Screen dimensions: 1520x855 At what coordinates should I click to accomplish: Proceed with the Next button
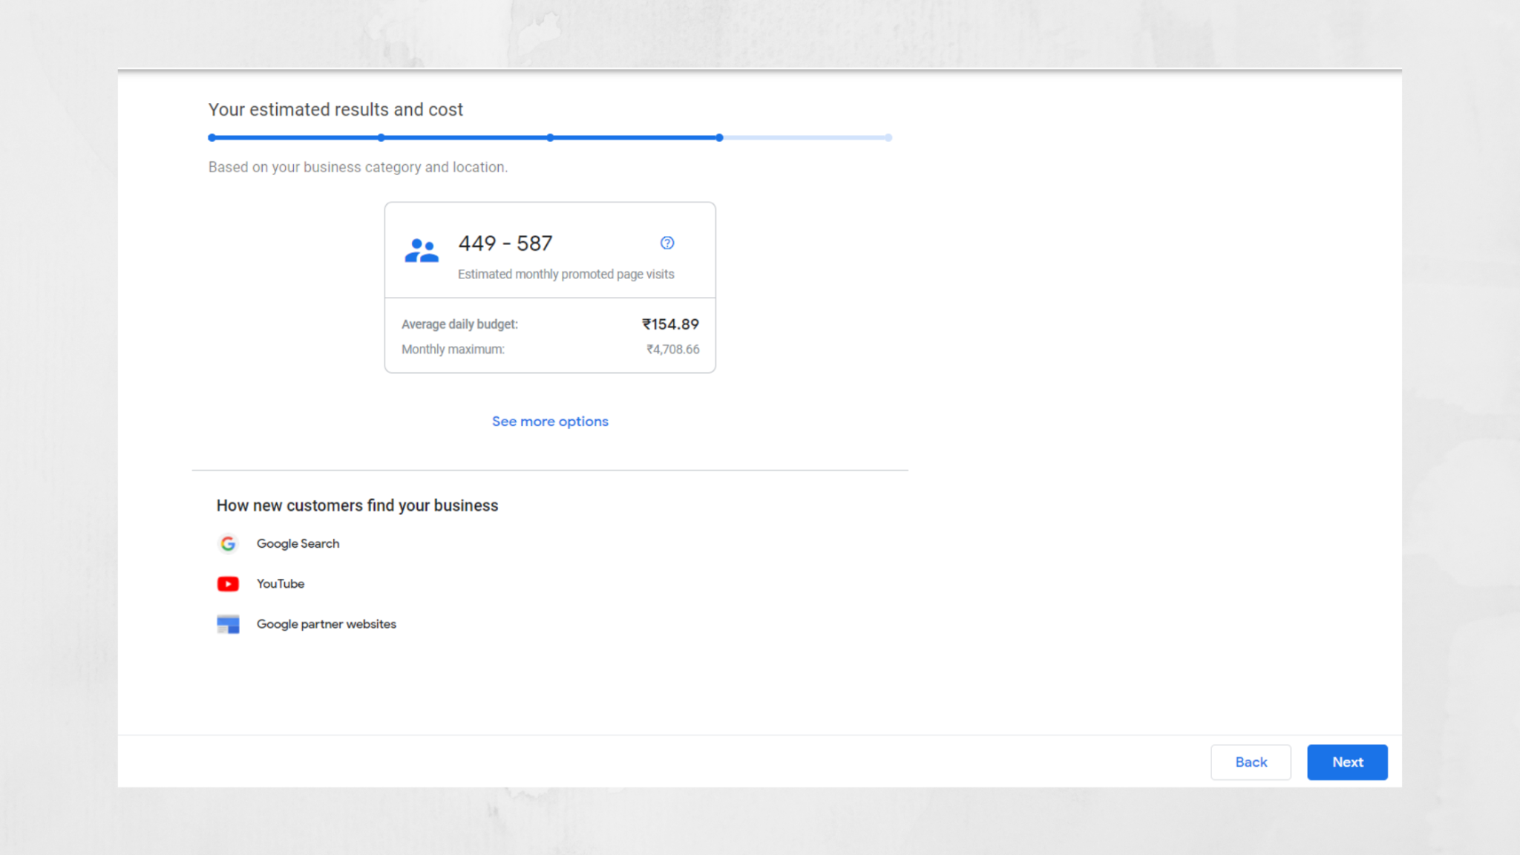tap(1347, 762)
